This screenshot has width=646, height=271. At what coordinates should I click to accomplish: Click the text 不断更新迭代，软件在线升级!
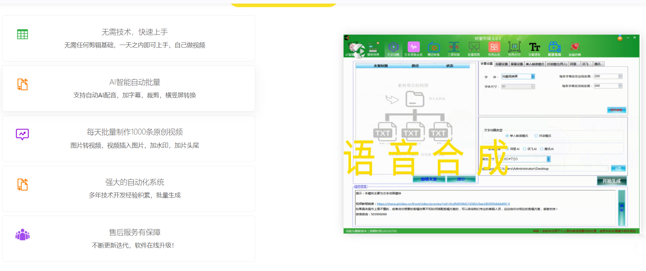[133, 245]
